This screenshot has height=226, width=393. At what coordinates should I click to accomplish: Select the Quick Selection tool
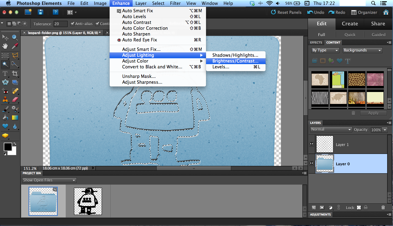click(15, 64)
